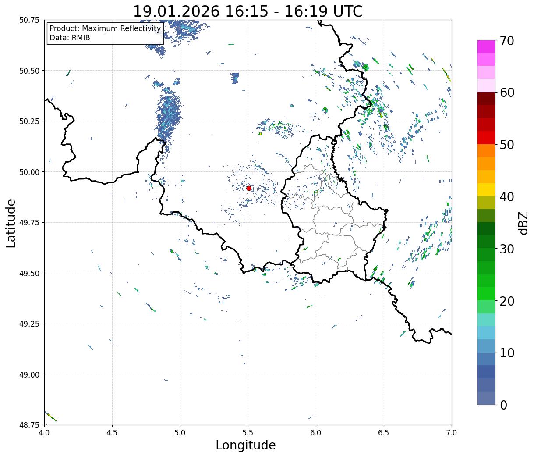Viewport: 534px width, 456px height.
Task: Click the bright green swatch just above the 20 dBZ mark
Action: point(486,294)
